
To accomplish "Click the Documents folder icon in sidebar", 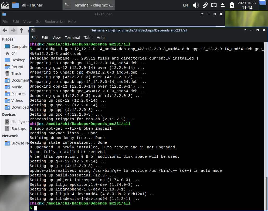I will click(7, 80).
